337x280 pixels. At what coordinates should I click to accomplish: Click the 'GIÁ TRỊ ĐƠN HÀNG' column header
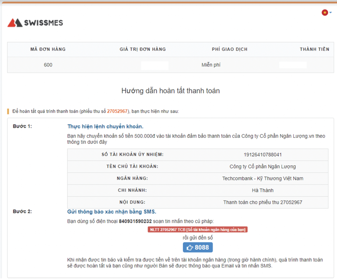pos(143,49)
